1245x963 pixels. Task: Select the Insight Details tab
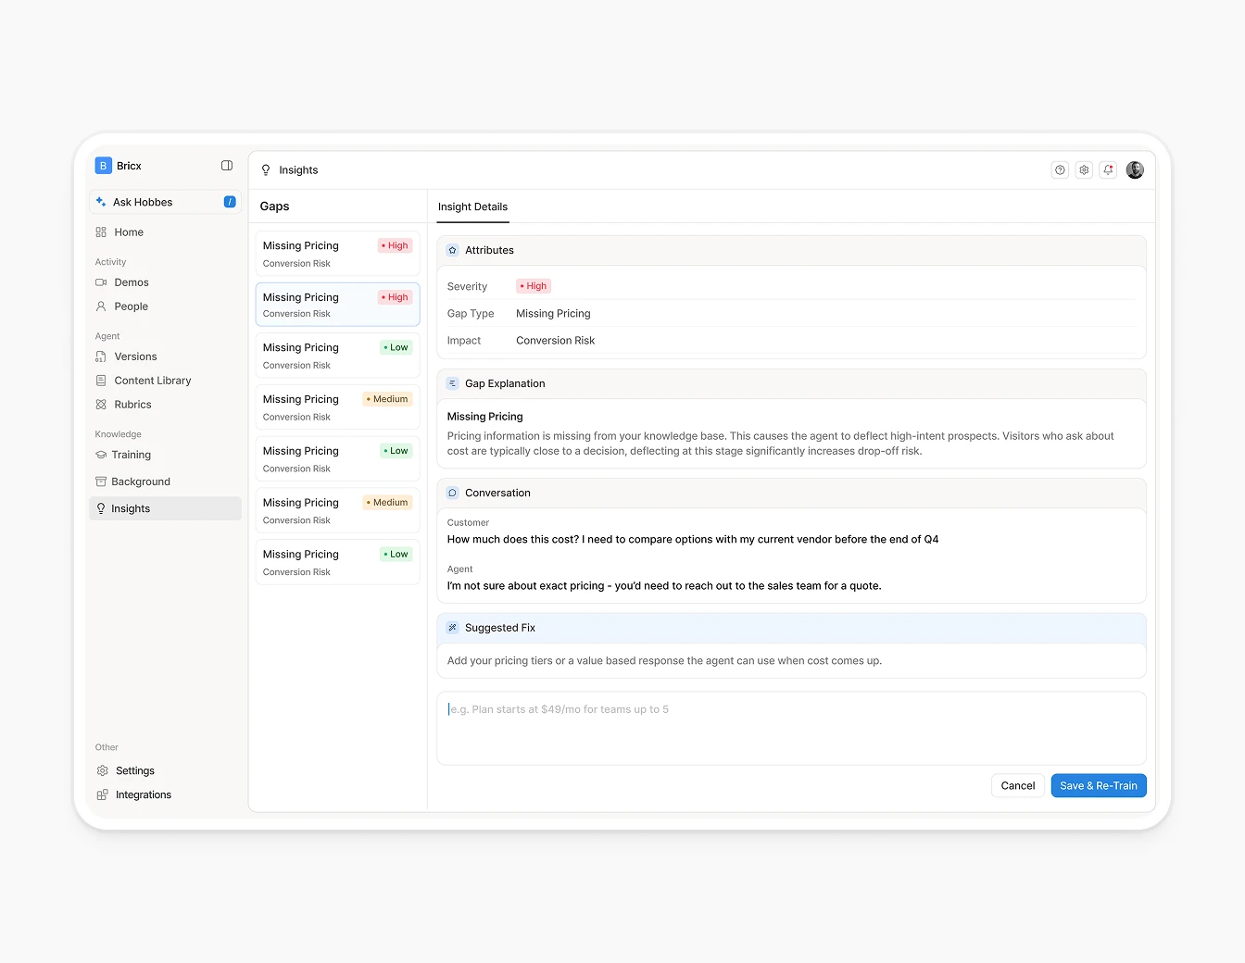(x=472, y=206)
